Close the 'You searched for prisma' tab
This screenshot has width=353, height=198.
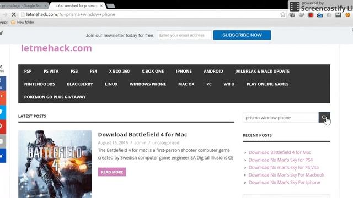pyautogui.click(x=101, y=6)
